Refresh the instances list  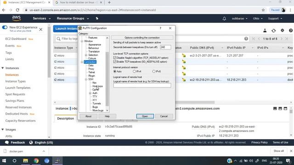point(274,31)
